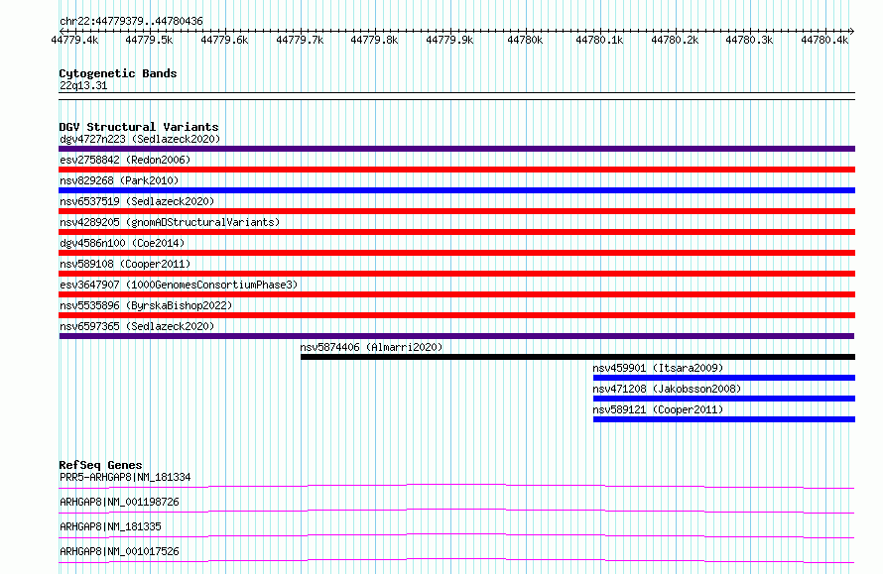Open the nsv471208 (Jakobsson2008) variant label

(667, 389)
